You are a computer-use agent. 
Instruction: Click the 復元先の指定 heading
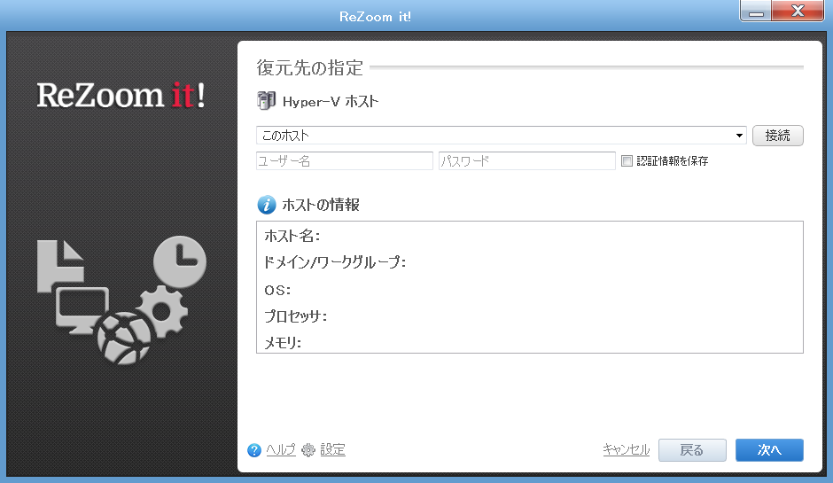pyautogui.click(x=310, y=68)
